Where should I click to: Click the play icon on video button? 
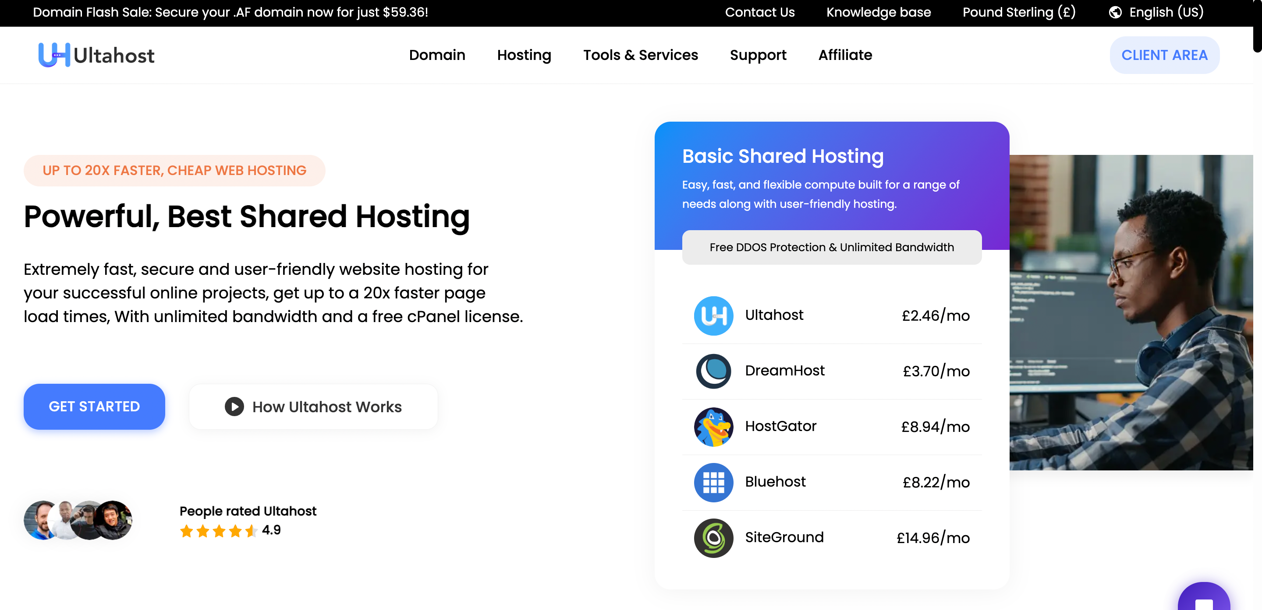coord(234,407)
